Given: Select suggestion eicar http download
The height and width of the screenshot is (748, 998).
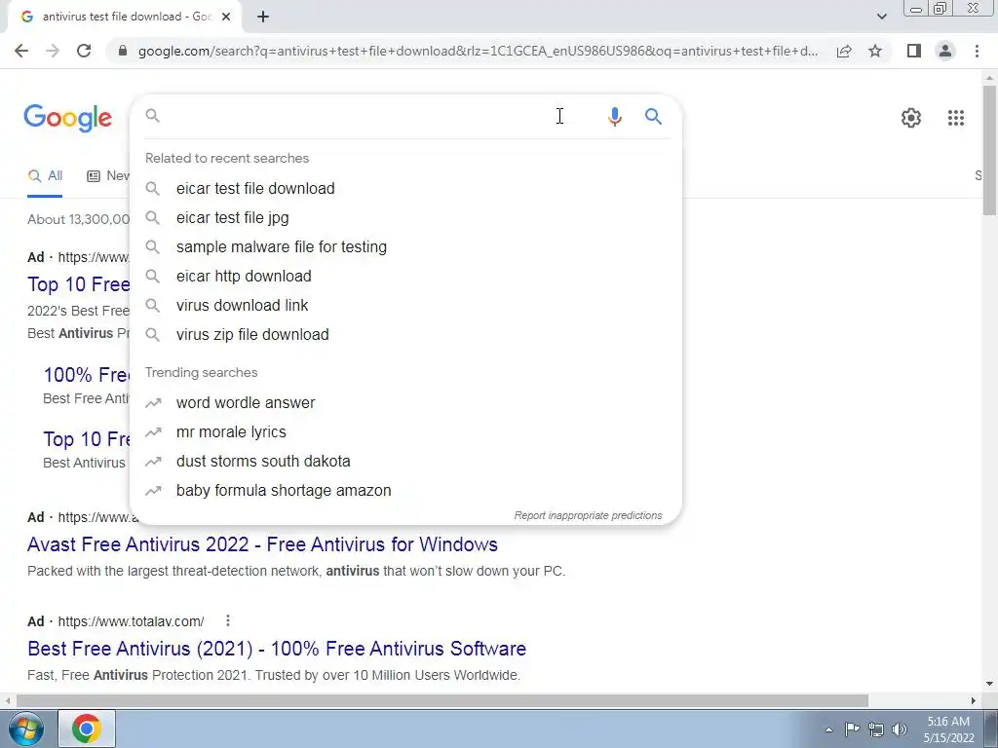Looking at the screenshot, I should pos(405,276).
